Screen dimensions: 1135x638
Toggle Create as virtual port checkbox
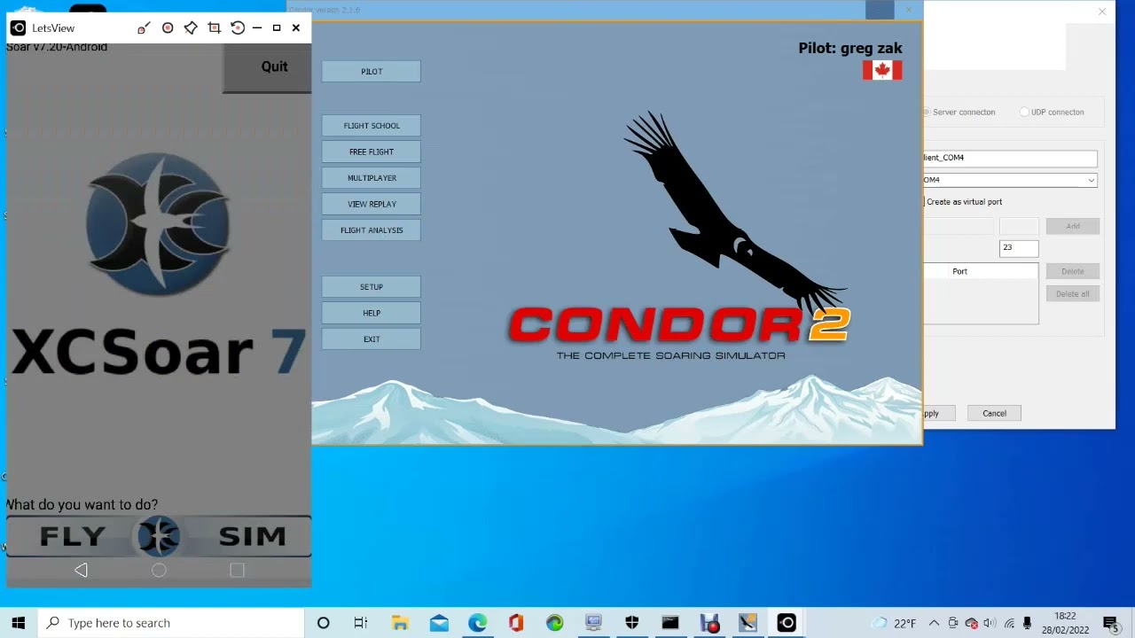(924, 202)
